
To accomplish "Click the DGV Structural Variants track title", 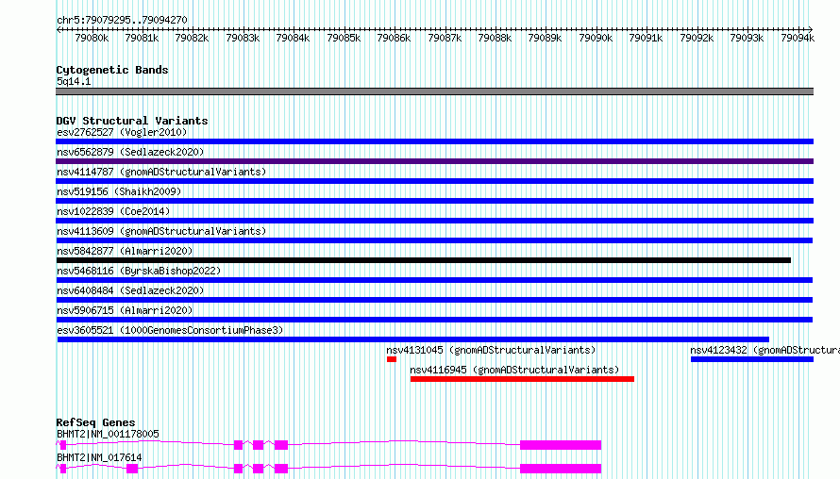I will [132, 121].
